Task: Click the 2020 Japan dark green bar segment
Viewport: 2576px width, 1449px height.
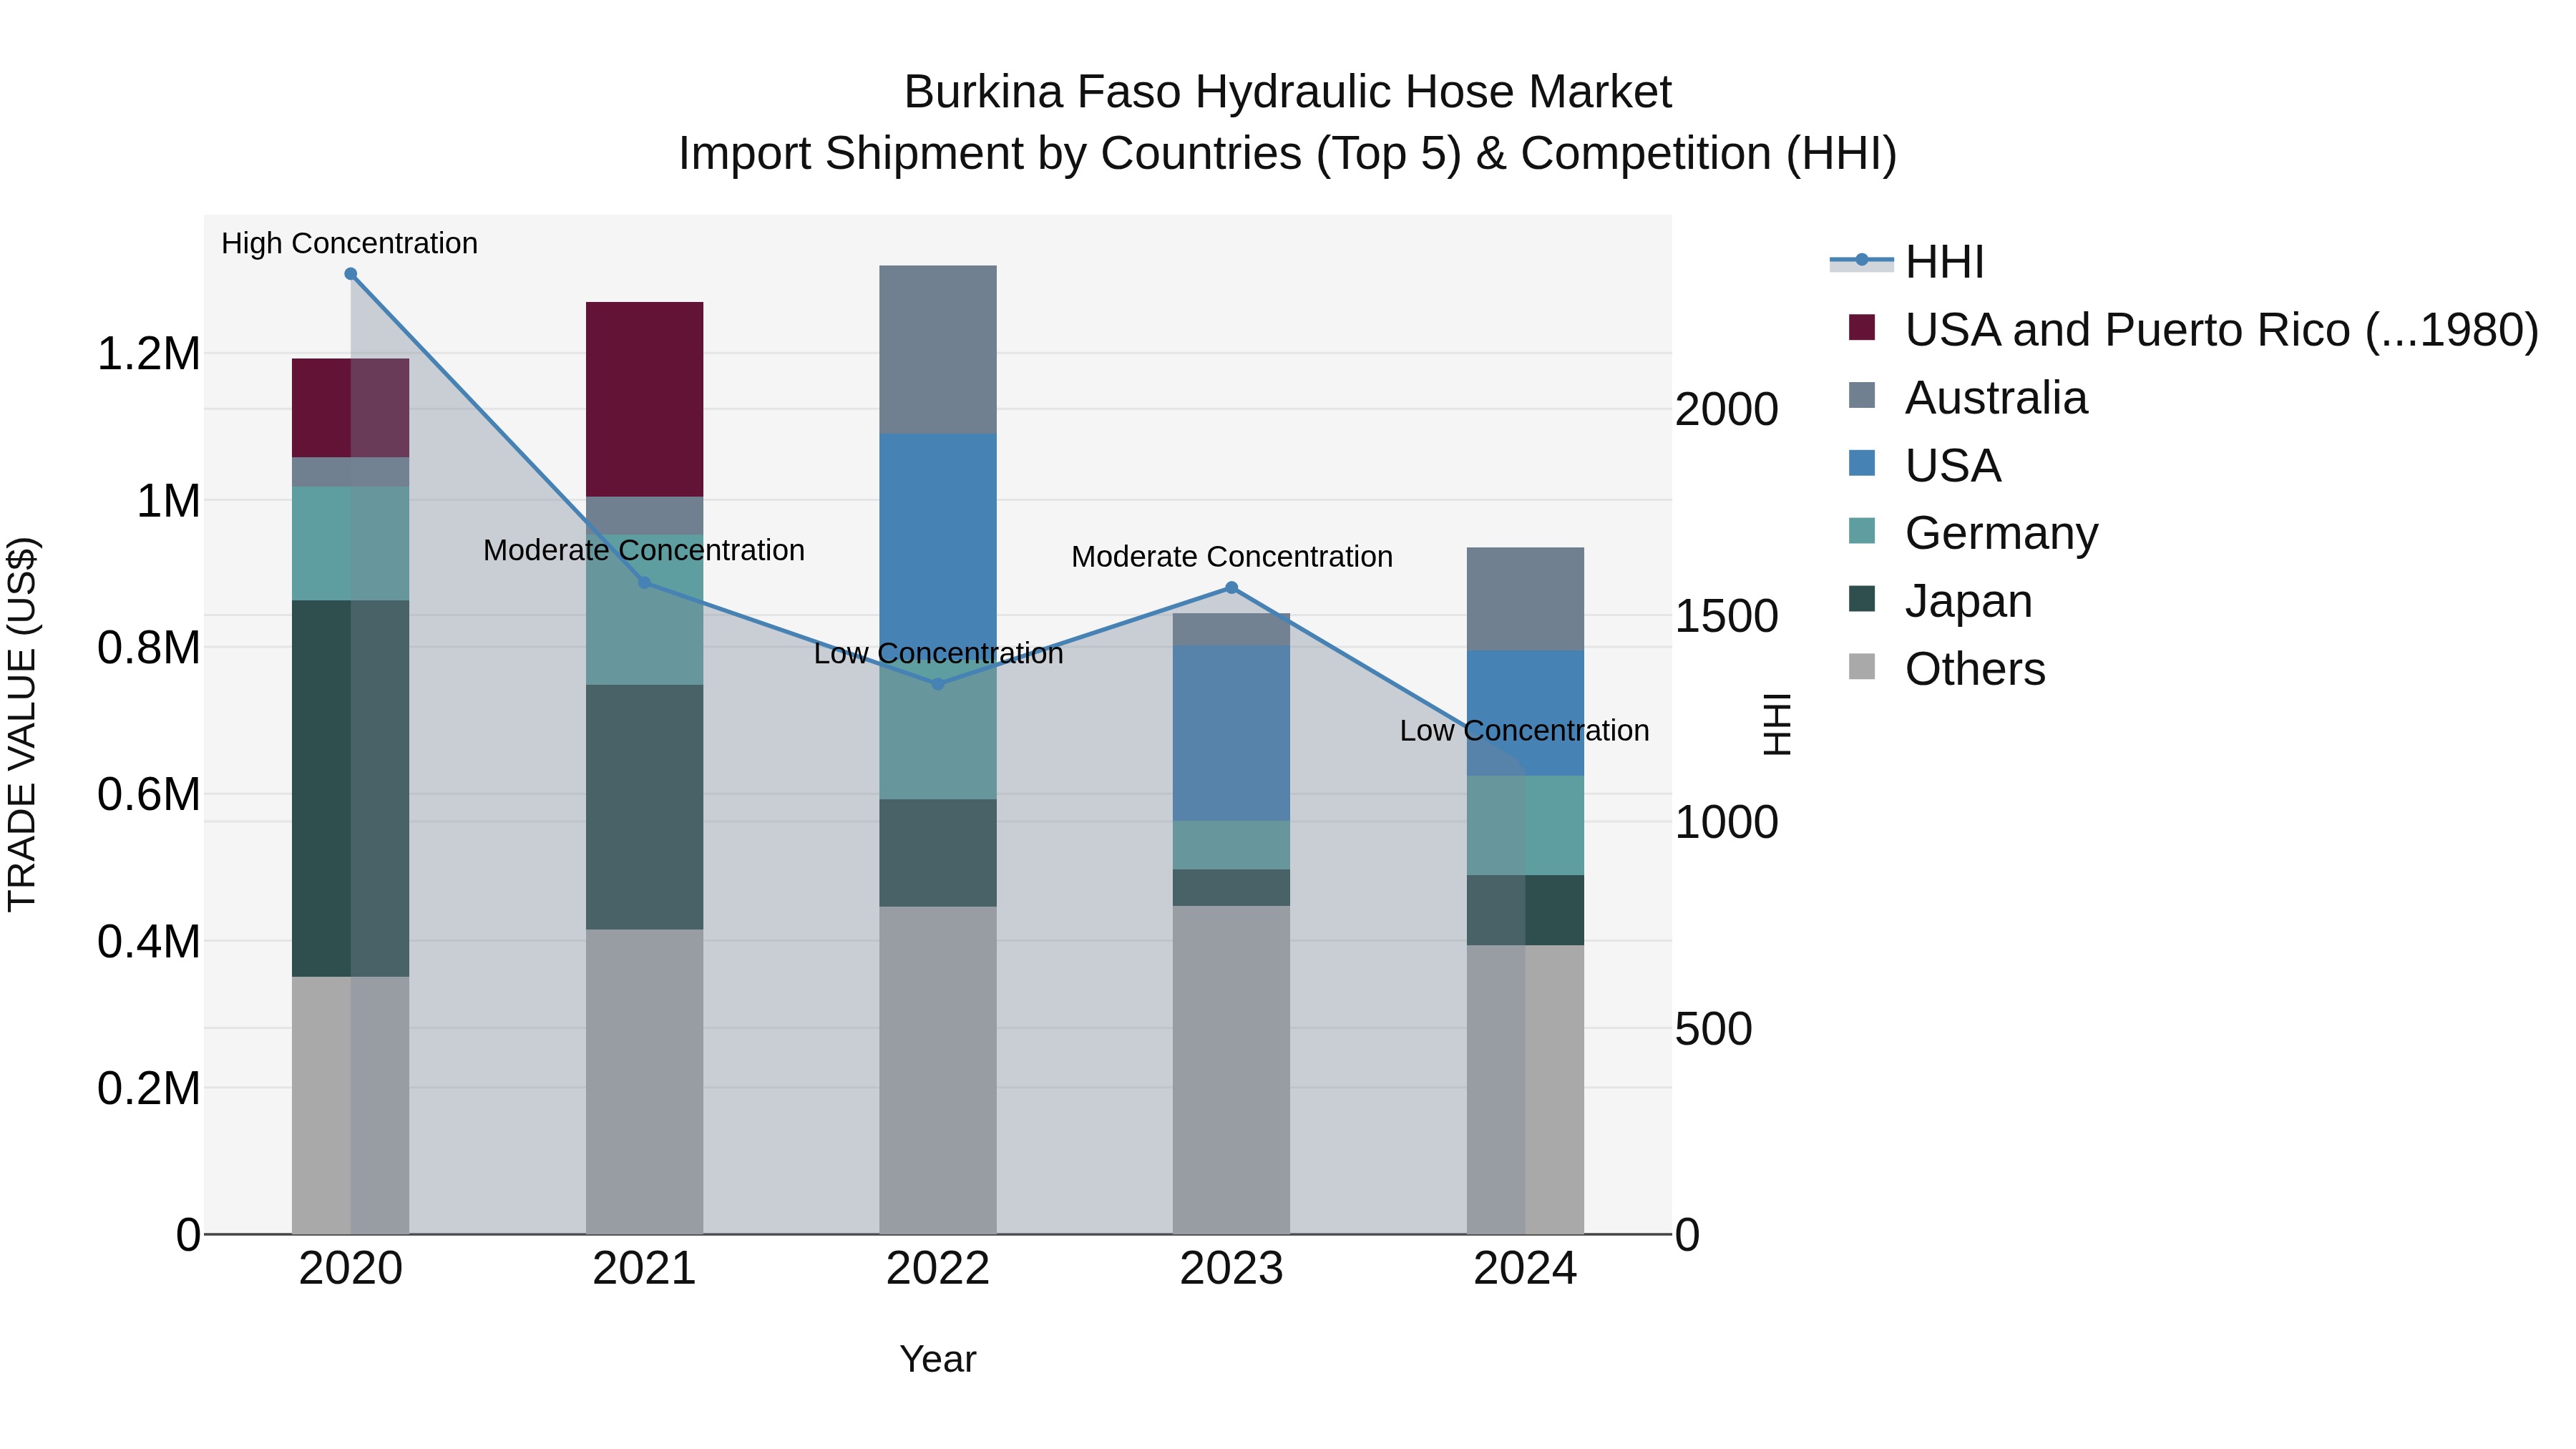Action: [351, 789]
